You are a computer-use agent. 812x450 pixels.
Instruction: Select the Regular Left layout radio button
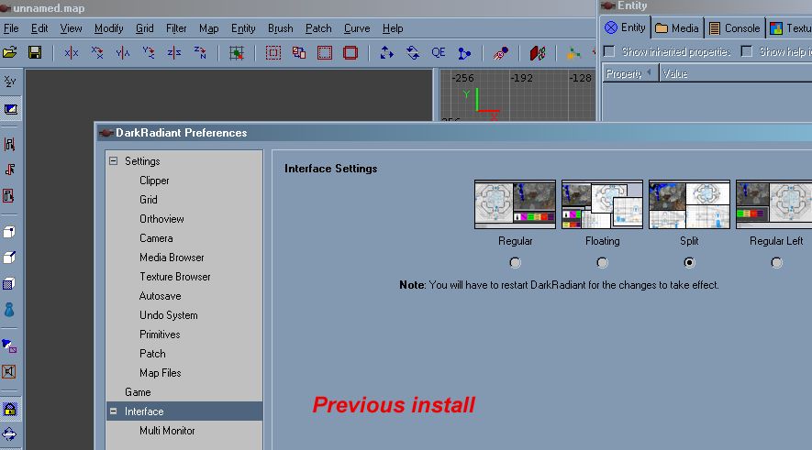pyautogui.click(x=777, y=263)
